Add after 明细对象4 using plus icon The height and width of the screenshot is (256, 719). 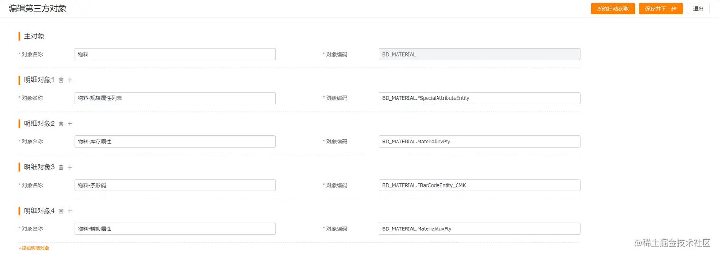pyautogui.click(x=70, y=211)
